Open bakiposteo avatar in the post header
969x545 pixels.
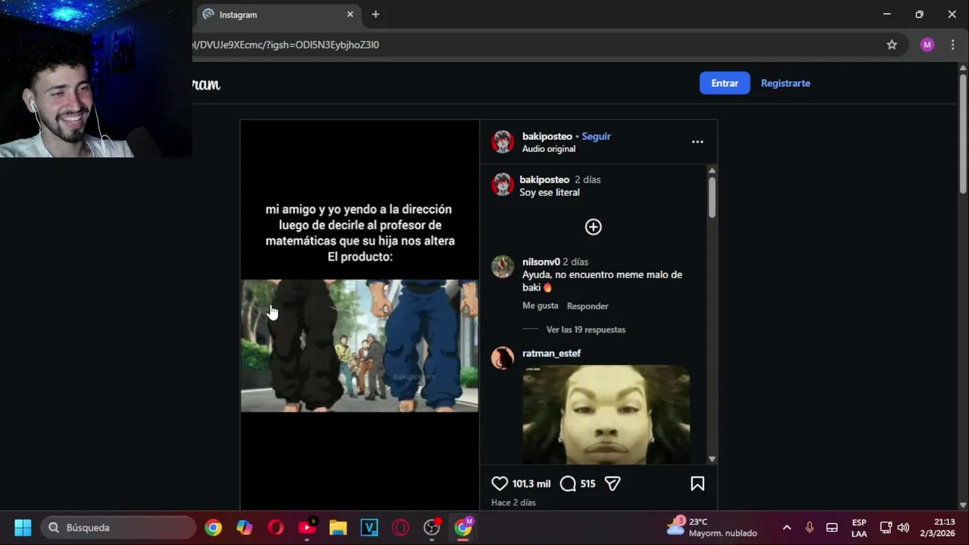pyautogui.click(x=503, y=142)
